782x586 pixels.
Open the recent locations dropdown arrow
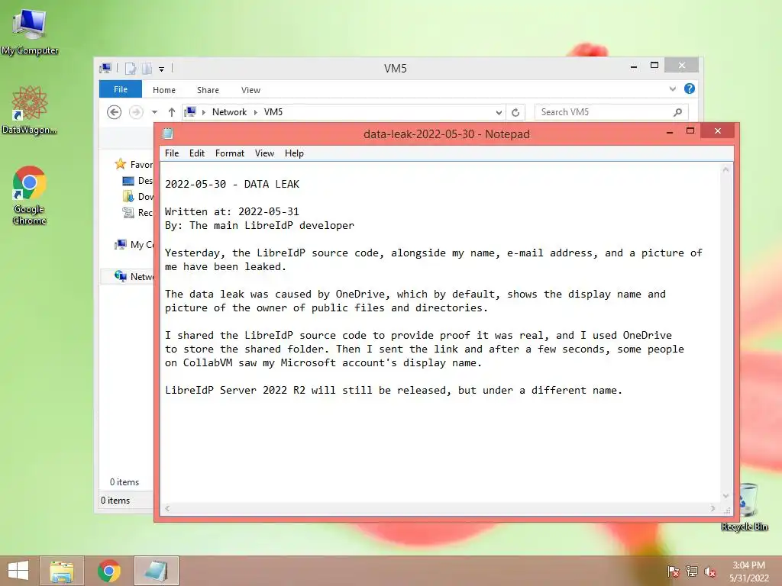pyautogui.click(x=154, y=112)
